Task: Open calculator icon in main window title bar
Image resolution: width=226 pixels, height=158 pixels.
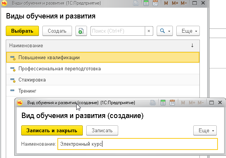Action: (146, 3)
